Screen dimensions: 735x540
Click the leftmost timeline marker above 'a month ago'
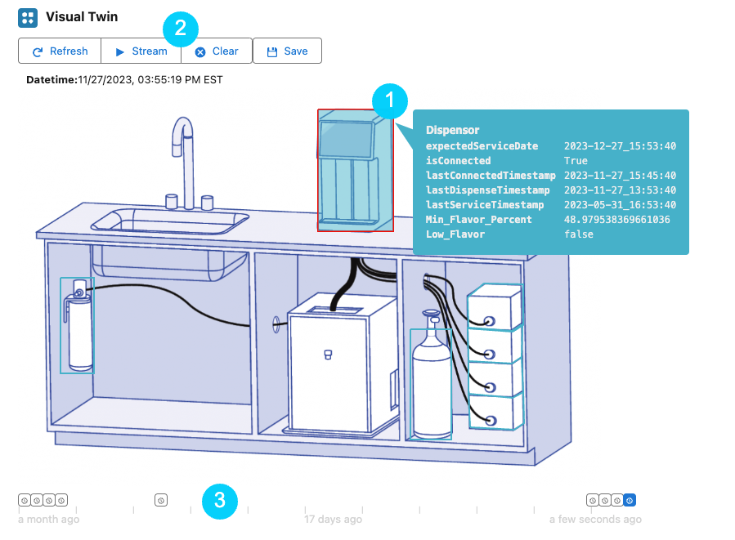25,500
